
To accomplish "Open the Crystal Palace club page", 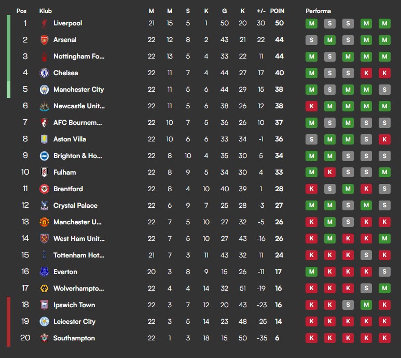I will point(75,206).
